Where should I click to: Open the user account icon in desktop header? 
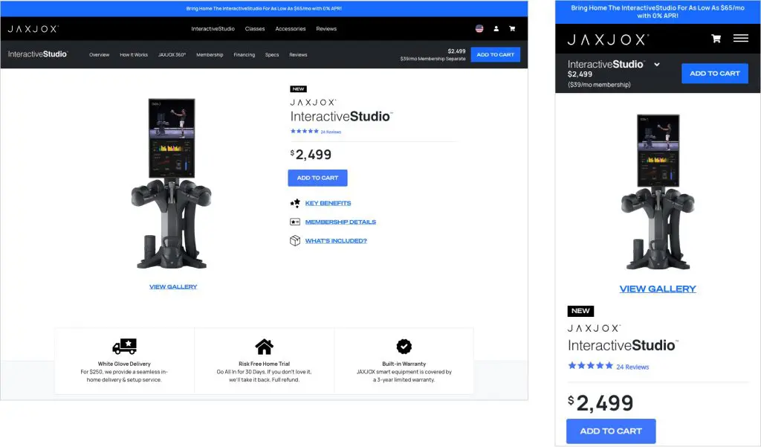click(496, 29)
